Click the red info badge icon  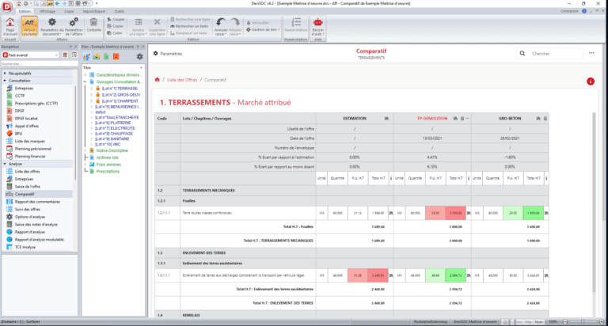590,81
